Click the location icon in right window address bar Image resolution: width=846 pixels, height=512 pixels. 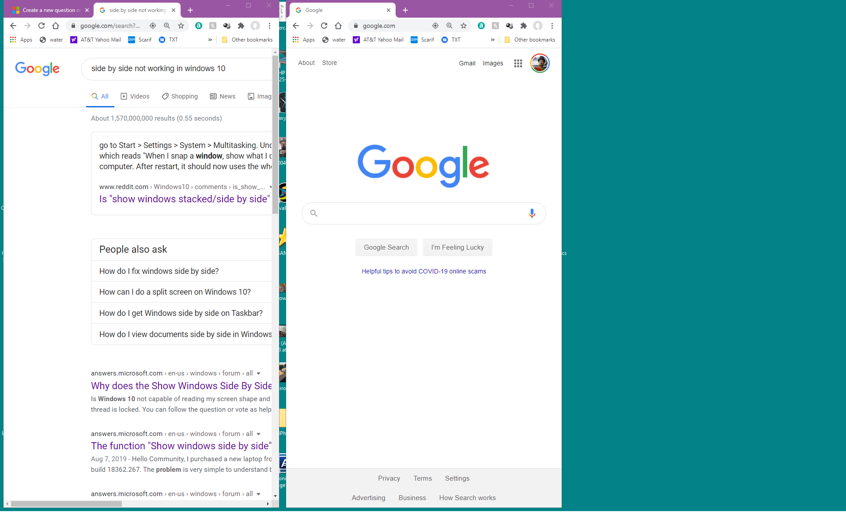(x=435, y=26)
